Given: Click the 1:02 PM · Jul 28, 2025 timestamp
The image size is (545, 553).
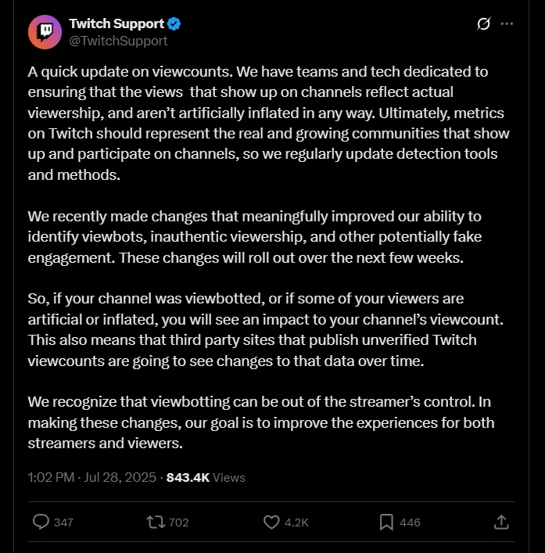Looking at the screenshot, I should 93,477.
